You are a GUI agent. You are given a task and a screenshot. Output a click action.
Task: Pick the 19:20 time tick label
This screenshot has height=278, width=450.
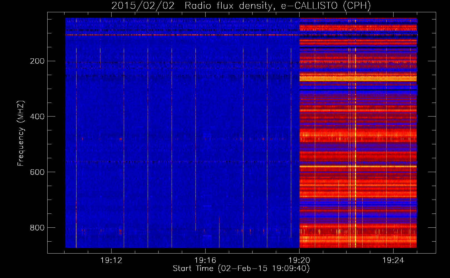(x=299, y=260)
